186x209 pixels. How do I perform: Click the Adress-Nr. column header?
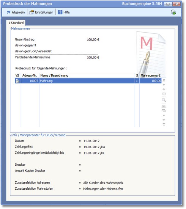click(x=30, y=75)
